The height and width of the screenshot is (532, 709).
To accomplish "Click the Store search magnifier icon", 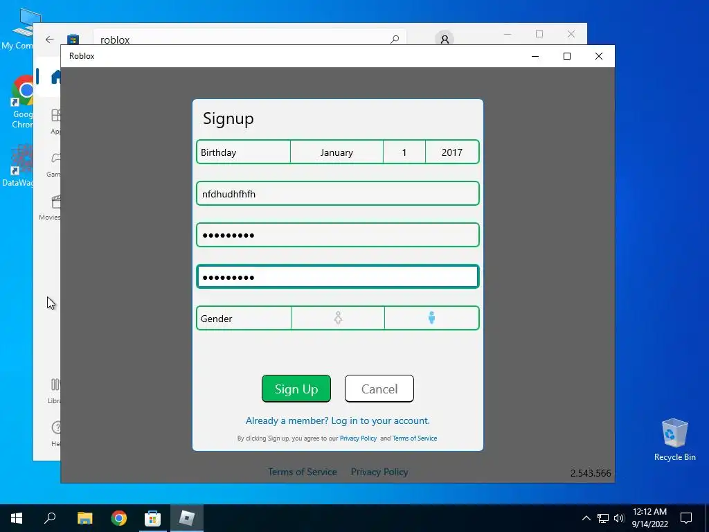I will pos(394,39).
